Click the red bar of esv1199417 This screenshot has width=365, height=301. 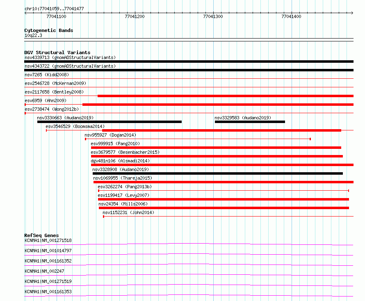[x=224, y=199]
